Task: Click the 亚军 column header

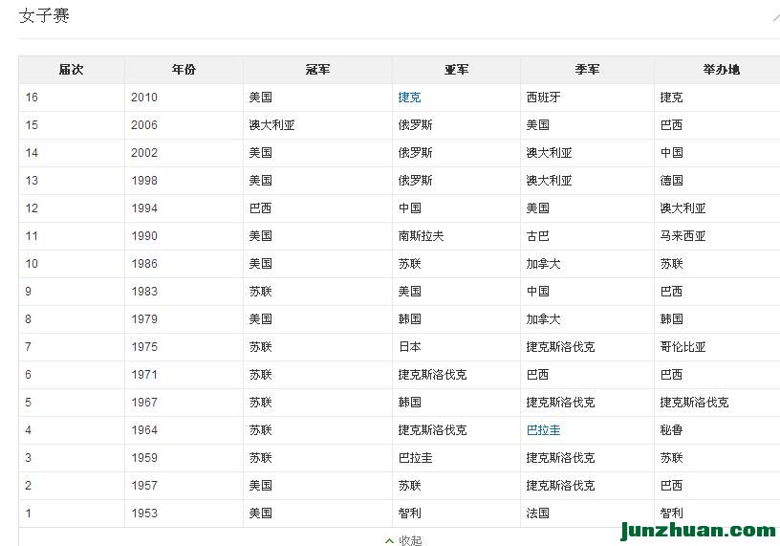Action: tap(456, 70)
